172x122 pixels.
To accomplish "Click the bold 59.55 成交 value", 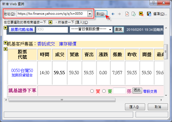I will coord(59,73).
